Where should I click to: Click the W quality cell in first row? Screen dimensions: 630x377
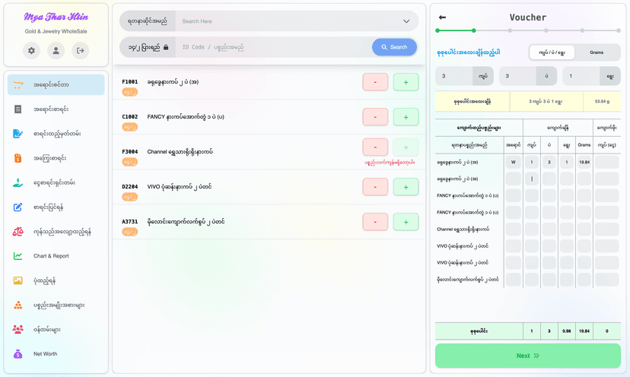[513, 162]
